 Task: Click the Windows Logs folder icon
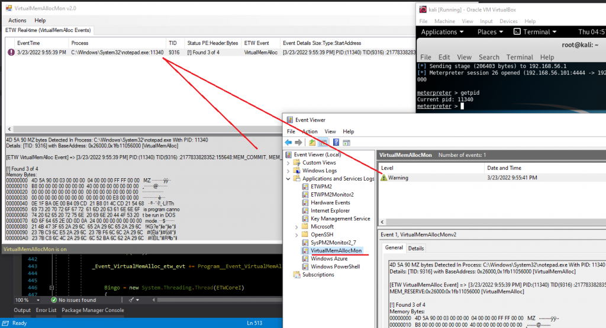point(297,171)
